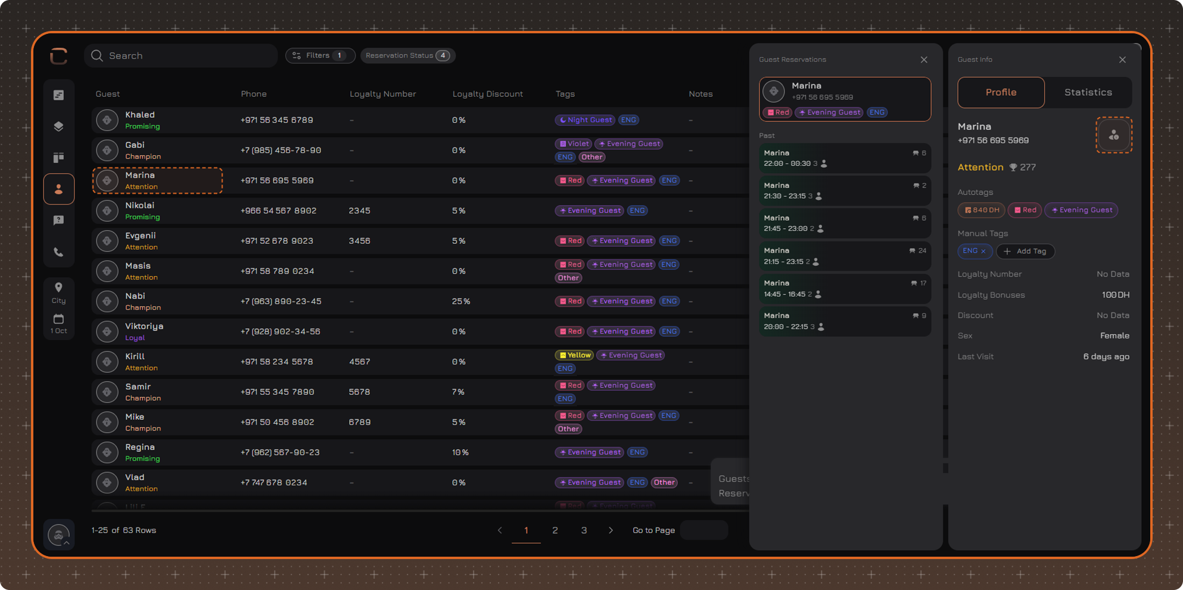Click the Violet tag on Gabi's row
The image size is (1183, 590).
pyautogui.click(x=574, y=143)
